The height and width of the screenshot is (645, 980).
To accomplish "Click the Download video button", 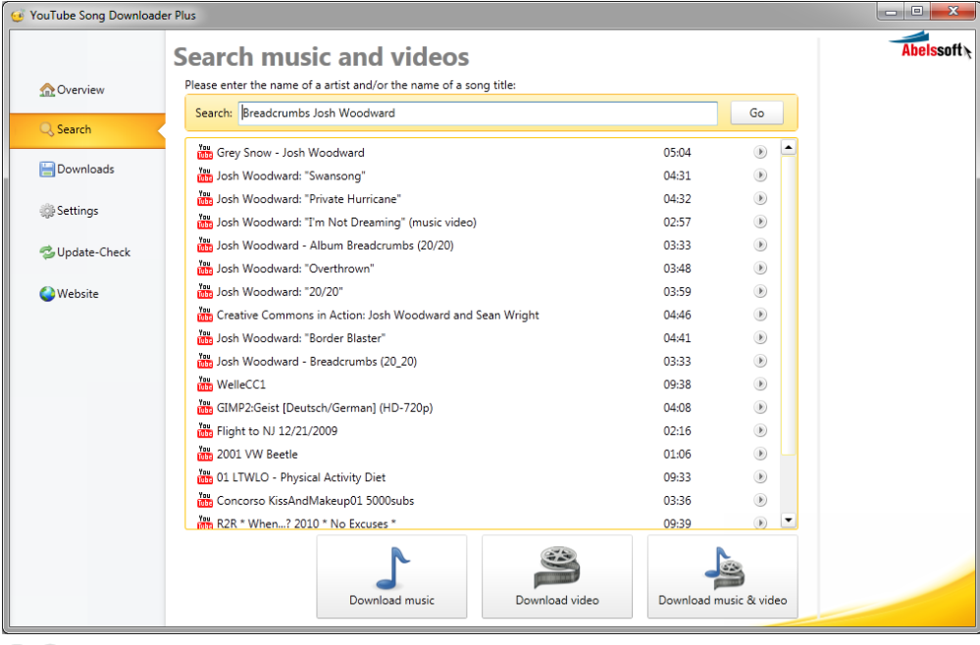I will 557,577.
